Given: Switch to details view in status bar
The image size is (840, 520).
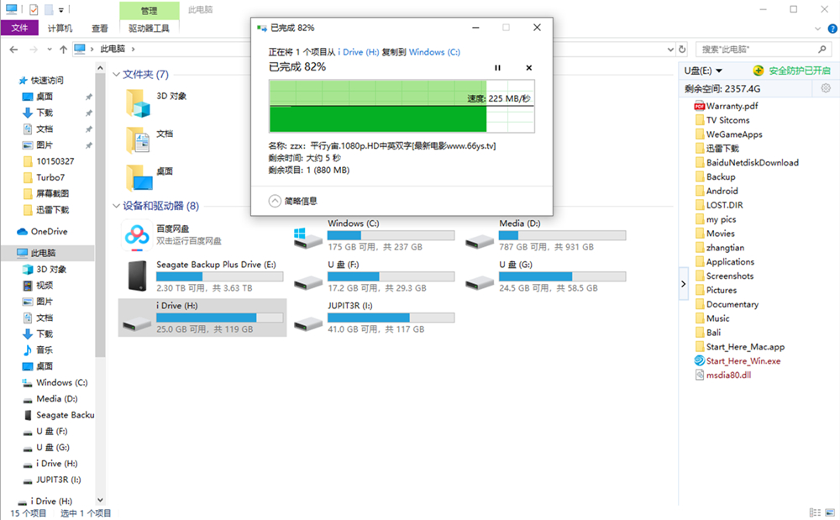Looking at the screenshot, I should (815, 512).
